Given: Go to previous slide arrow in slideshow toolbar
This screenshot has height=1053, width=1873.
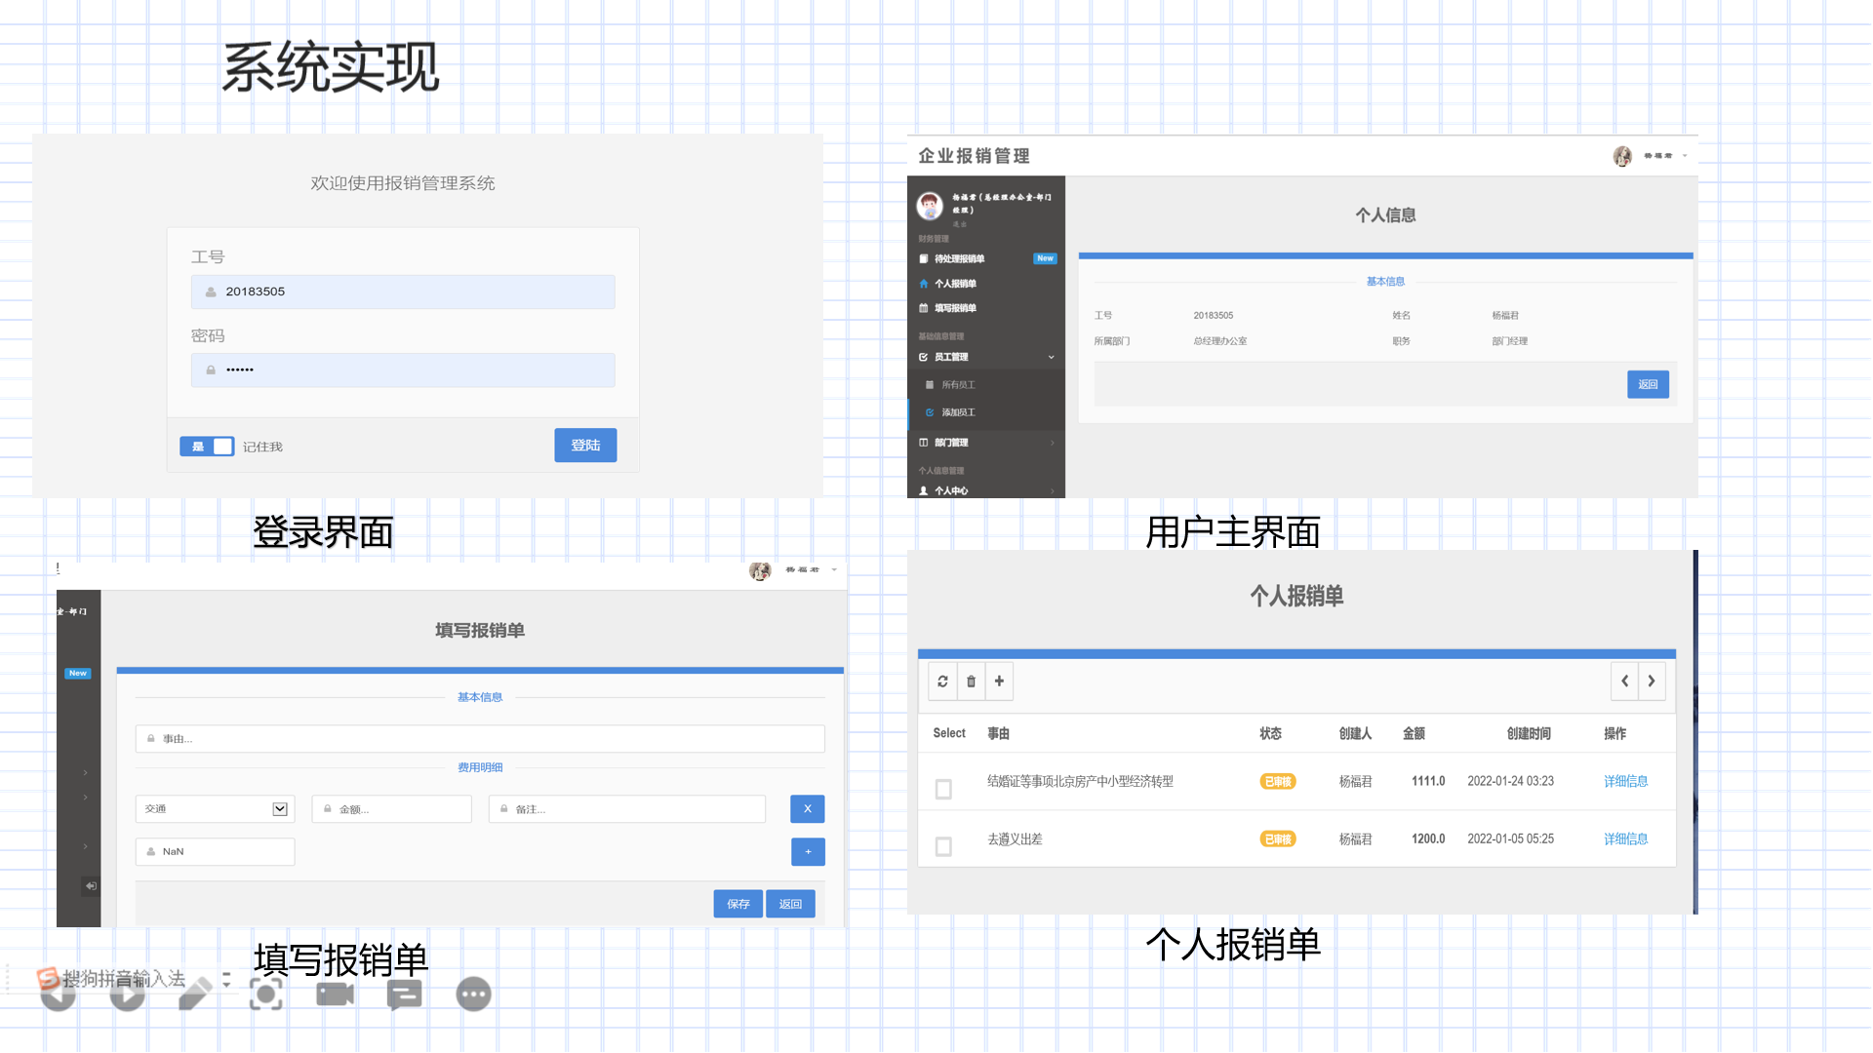Looking at the screenshot, I should pyautogui.click(x=59, y=994).
